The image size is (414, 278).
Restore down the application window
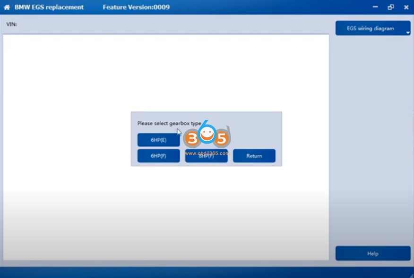[x=391, y=7]
